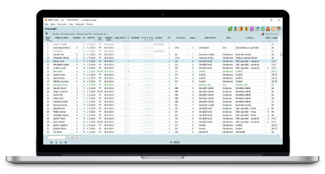Sort by Příjmení a jméno column header
Viewport: 325px width, 174px height.
(x=61, y=38)
